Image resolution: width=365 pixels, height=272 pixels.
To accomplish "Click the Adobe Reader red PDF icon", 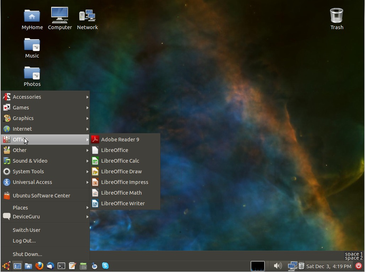I will (95, 139).
